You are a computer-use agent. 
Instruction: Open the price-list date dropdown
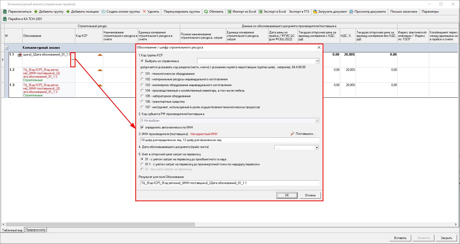[x=317, y=148]
